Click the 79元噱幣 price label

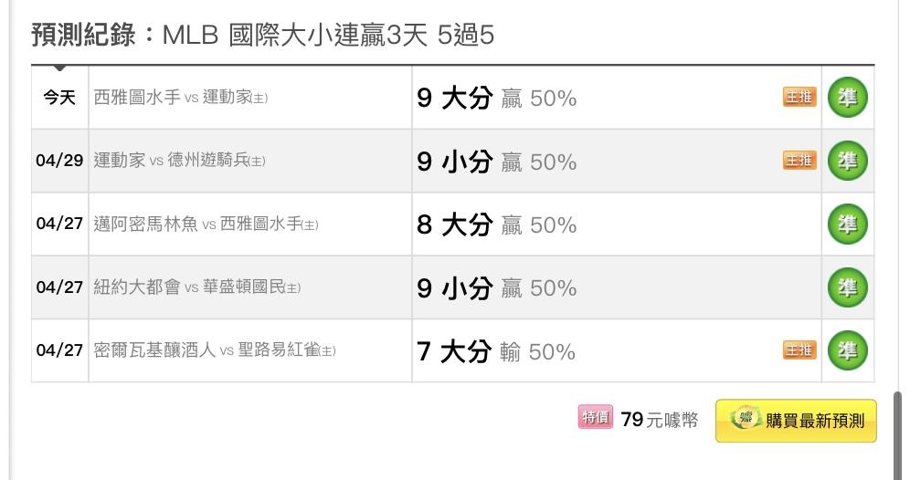660,419
